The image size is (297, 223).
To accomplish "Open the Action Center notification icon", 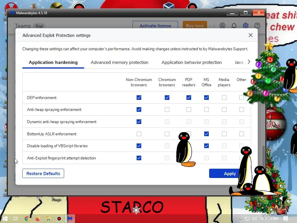I will 286,219.
